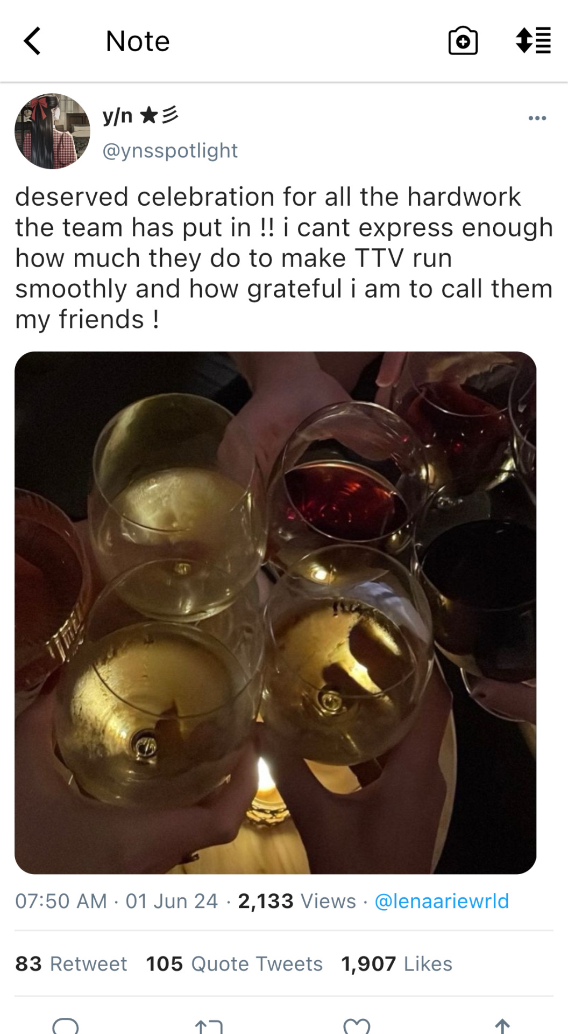Go back using the left chevron arrow

[32, 41]
